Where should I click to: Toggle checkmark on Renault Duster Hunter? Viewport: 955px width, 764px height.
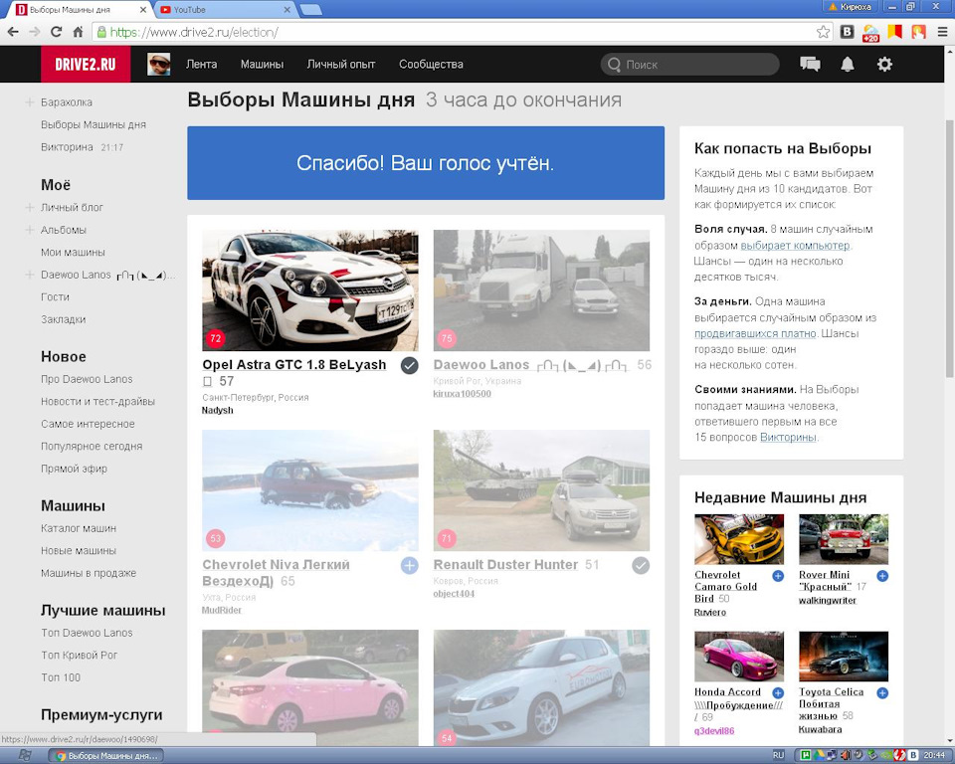click(641, 565)
